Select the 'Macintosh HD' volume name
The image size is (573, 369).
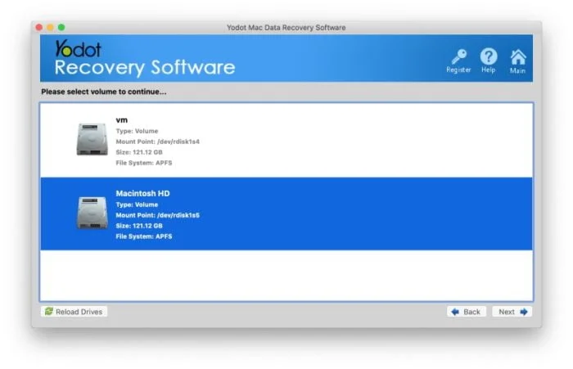[x=143, y=193]
